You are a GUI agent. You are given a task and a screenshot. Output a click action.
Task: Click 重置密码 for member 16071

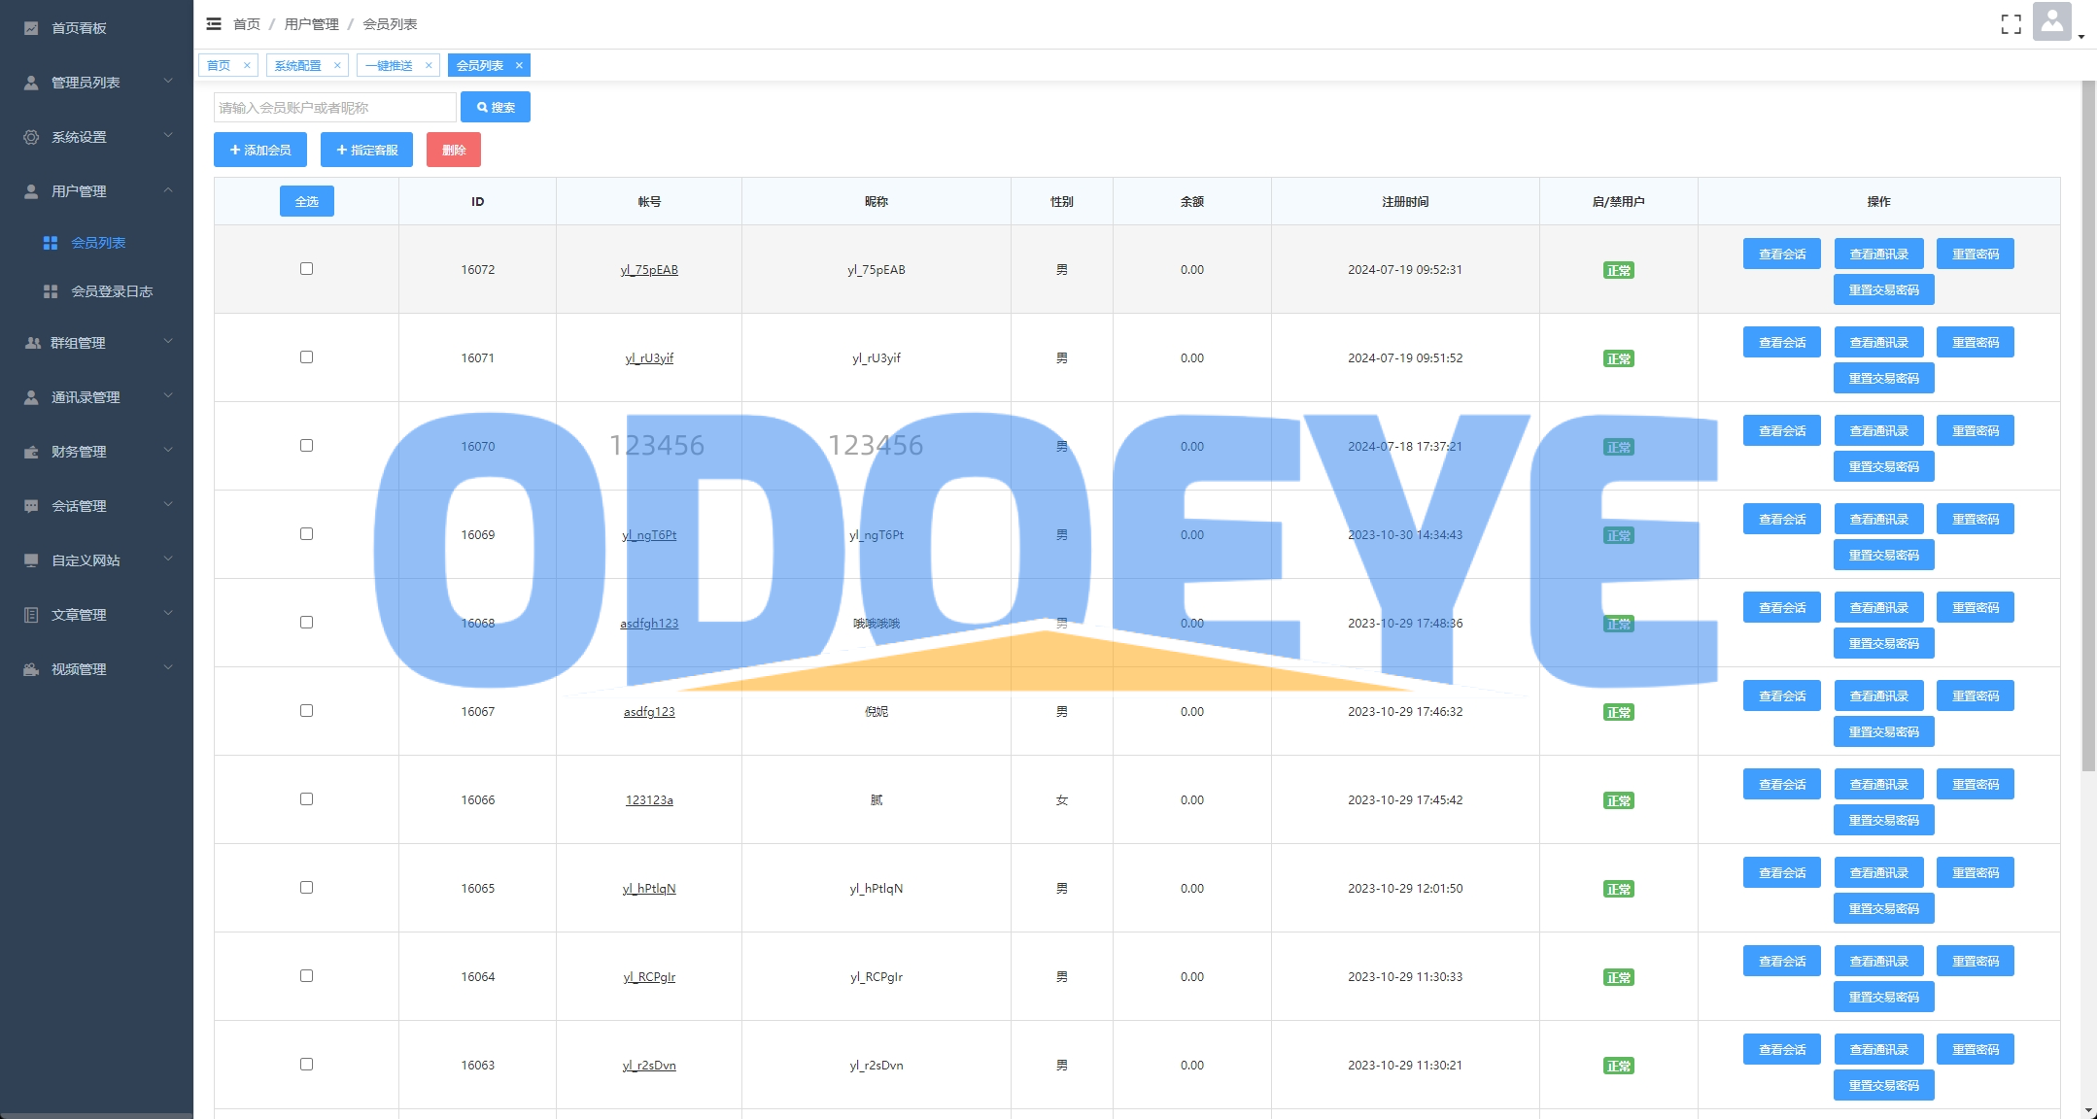click(x=1976, y=342)
